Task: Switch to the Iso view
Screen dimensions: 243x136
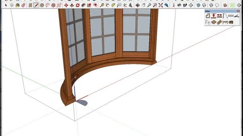Action: (x=198, y=5)
